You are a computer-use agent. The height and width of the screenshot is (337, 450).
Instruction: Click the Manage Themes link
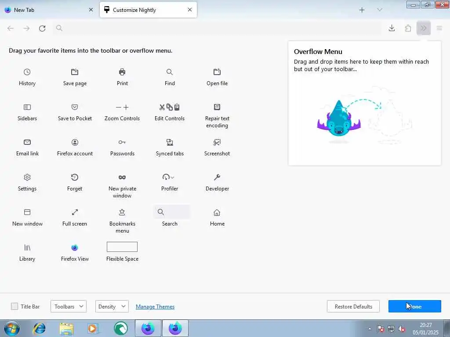pos(155,307)
